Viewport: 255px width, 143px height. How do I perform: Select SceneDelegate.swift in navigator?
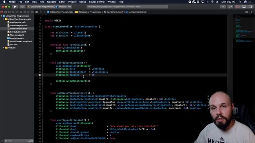click(19, 25)
